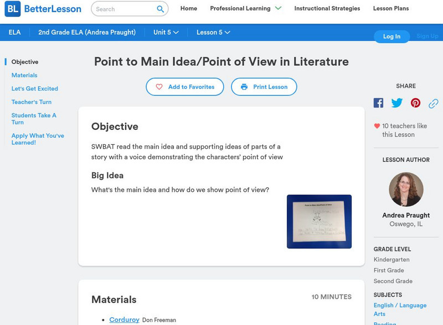Jump to the Materials section
The height and width of the screenshot is (325, 443).
coord(24,75)
